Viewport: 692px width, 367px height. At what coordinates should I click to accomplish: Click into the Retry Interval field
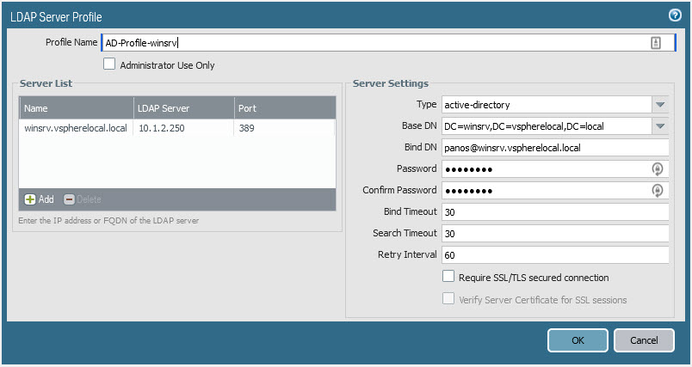click(x=554, y=254)
